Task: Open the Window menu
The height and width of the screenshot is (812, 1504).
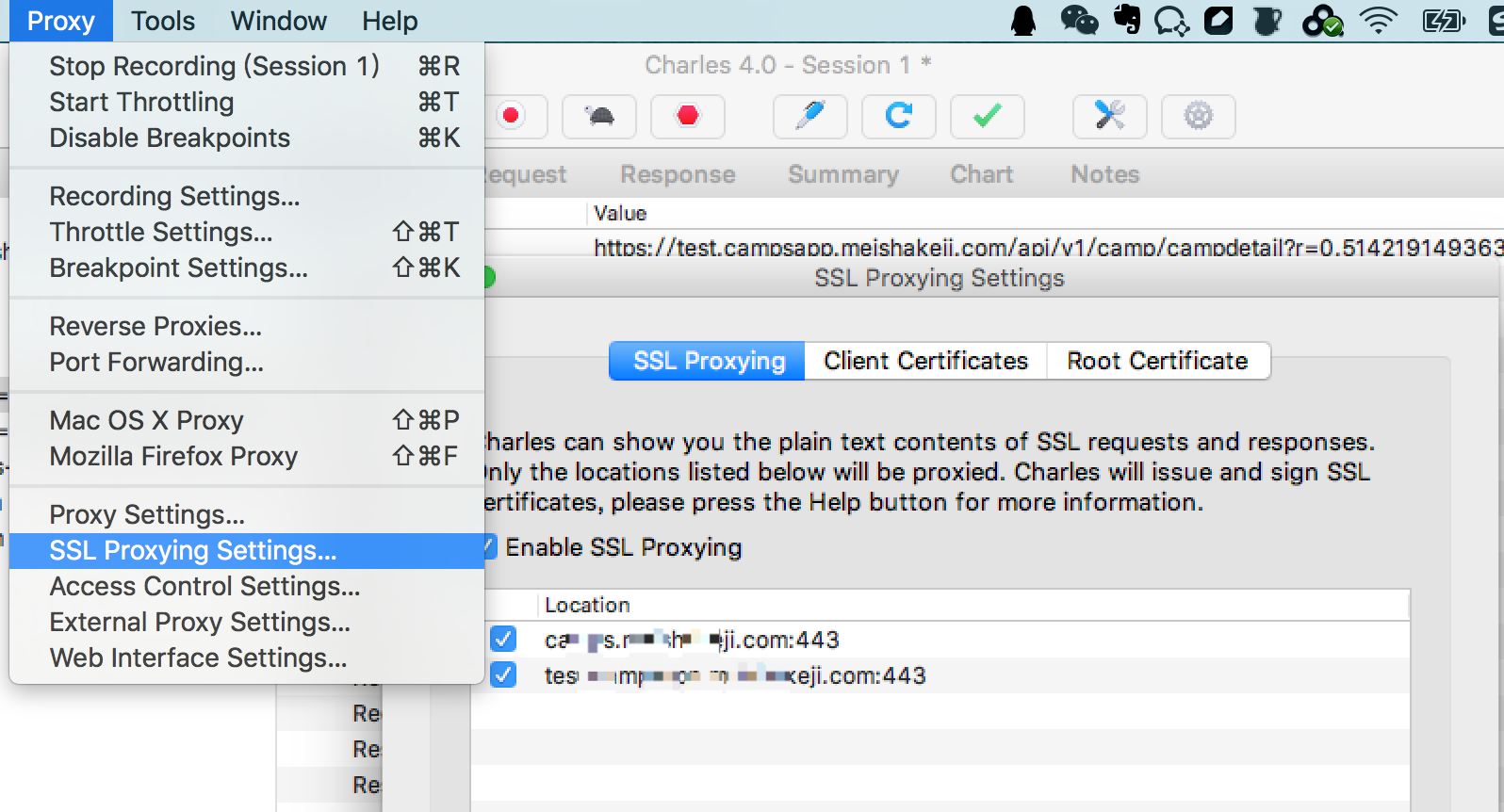Action: click(x=279, y=21)
